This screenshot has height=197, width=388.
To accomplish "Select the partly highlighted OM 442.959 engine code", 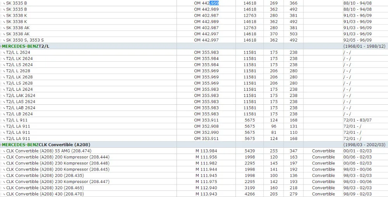I will (x=206, y=3).
